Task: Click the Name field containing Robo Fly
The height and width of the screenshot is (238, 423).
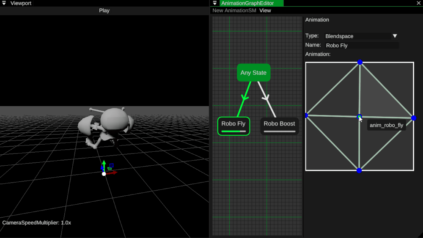Action: pyautogui.click(x=361, y=45)
